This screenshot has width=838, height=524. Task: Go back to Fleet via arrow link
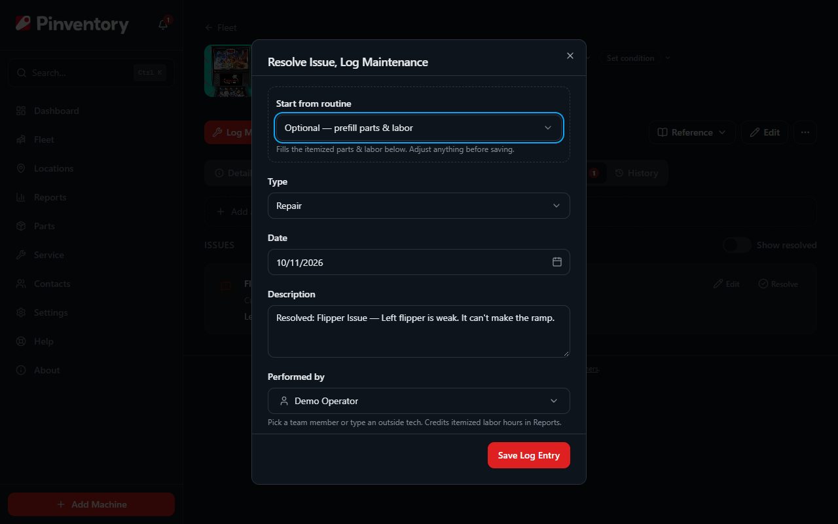coord(221,28)
